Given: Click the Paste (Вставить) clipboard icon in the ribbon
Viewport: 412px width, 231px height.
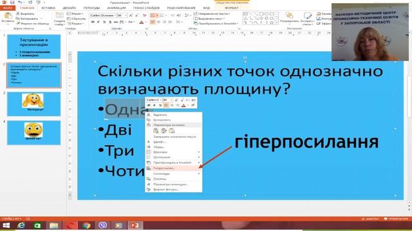Looking at the screenshot, I should pos(8,15).
